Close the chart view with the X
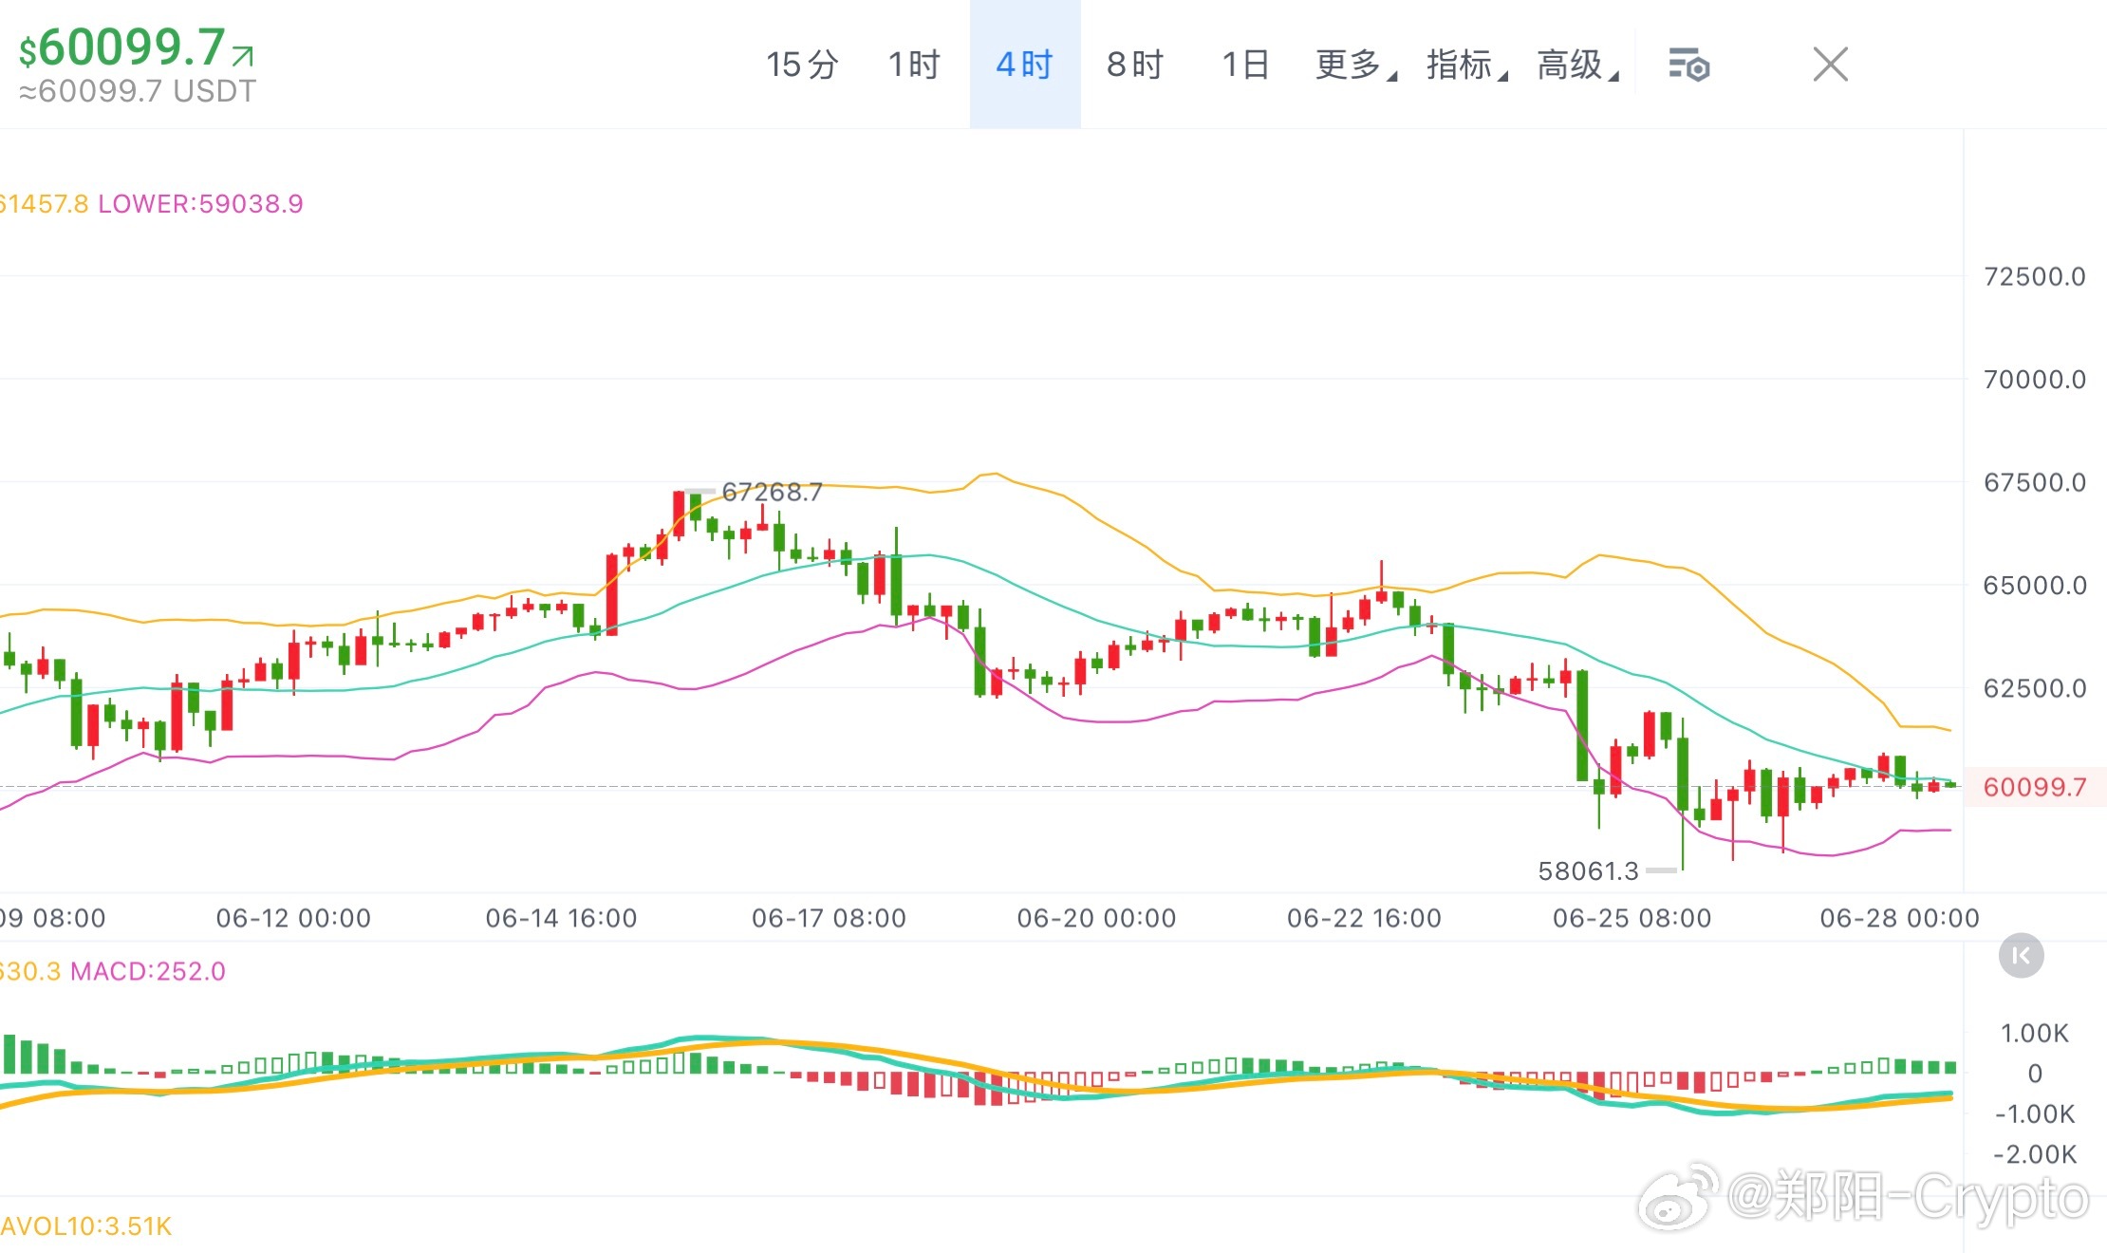Viewport: 2107px width, 1253px height. pyautogui.click(x=1830, y=65)
